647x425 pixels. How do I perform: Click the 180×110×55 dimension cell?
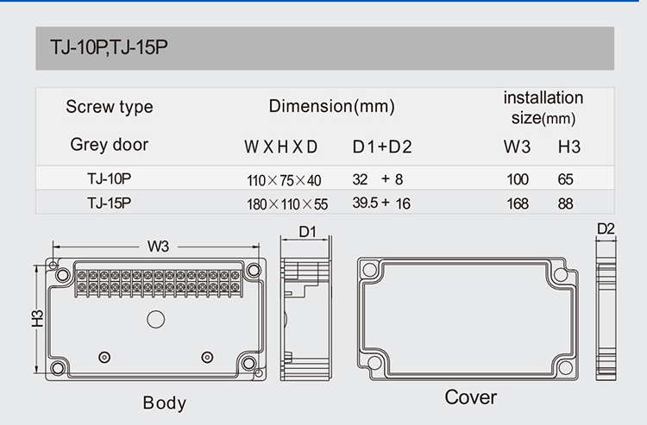286,204
